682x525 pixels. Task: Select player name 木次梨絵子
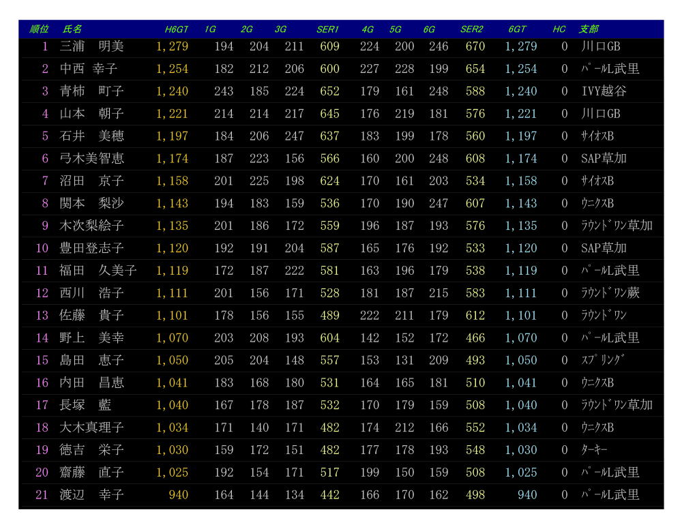92,225
